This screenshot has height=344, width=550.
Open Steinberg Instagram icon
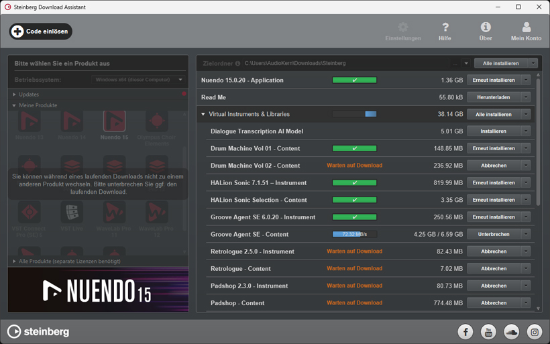tap(535, 332)
